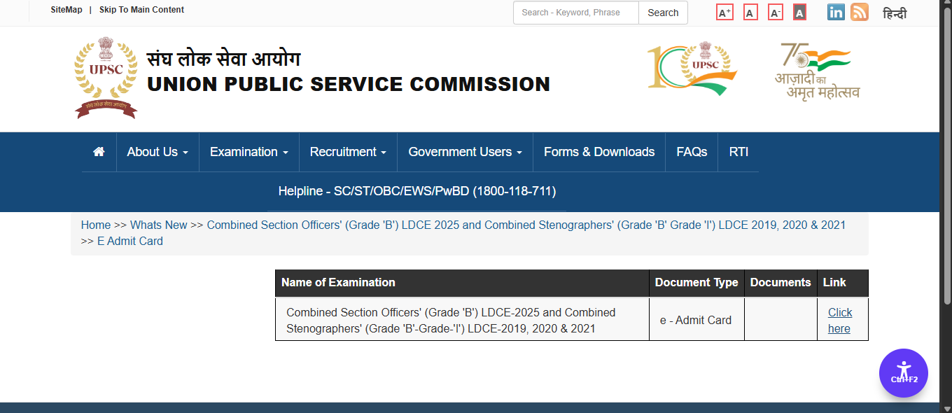Expand the Government Users dropdown
The width and height of the screenshot is (952, 413).
(x=465, y=152)
